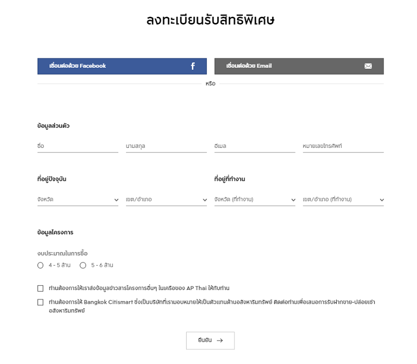The height and width of the screenshot is (364, 417).
Task: Open the เขต/อำเภอ current address dropdown
Action: coord(166,199)
